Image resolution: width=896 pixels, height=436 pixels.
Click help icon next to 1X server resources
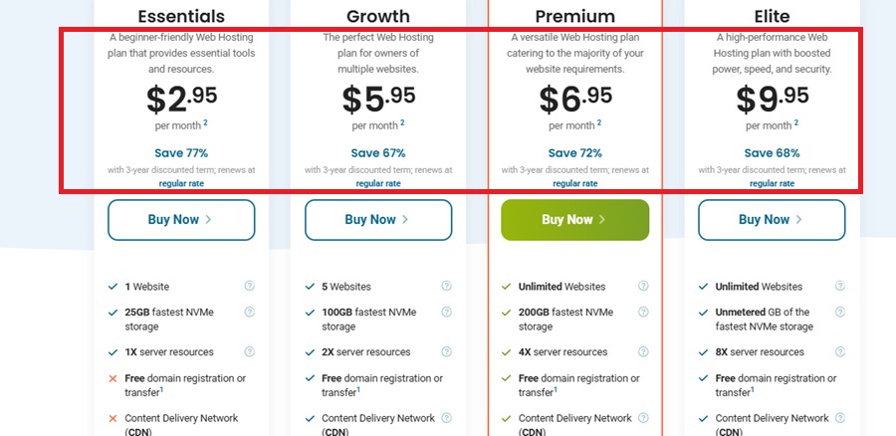(249, 352)
